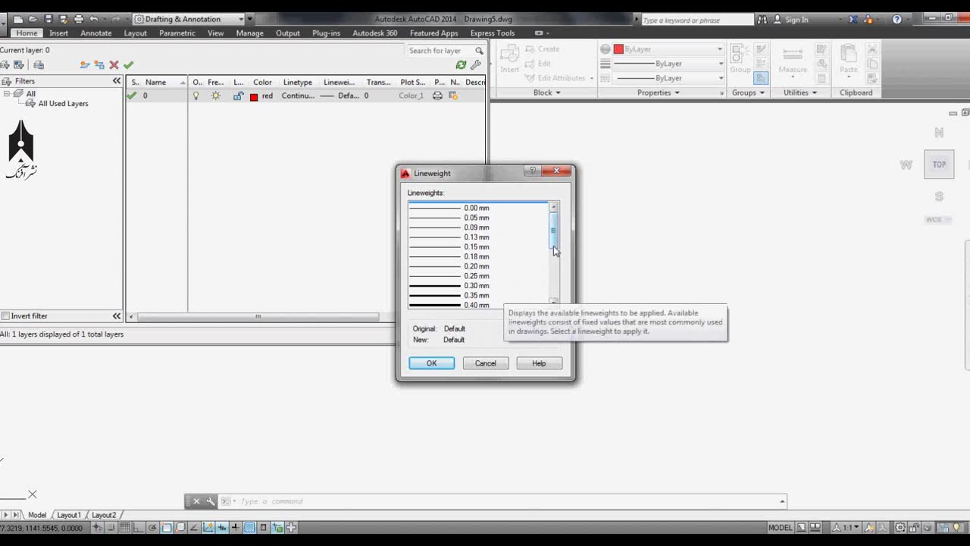Click the TOP face of the ViewCube

coord(939,165)
